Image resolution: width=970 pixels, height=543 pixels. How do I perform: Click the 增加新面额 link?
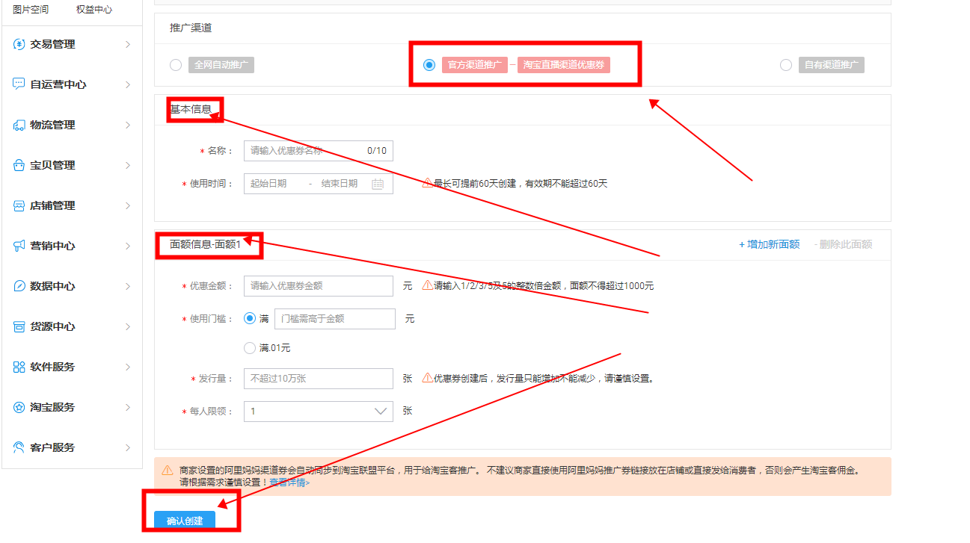769,244
